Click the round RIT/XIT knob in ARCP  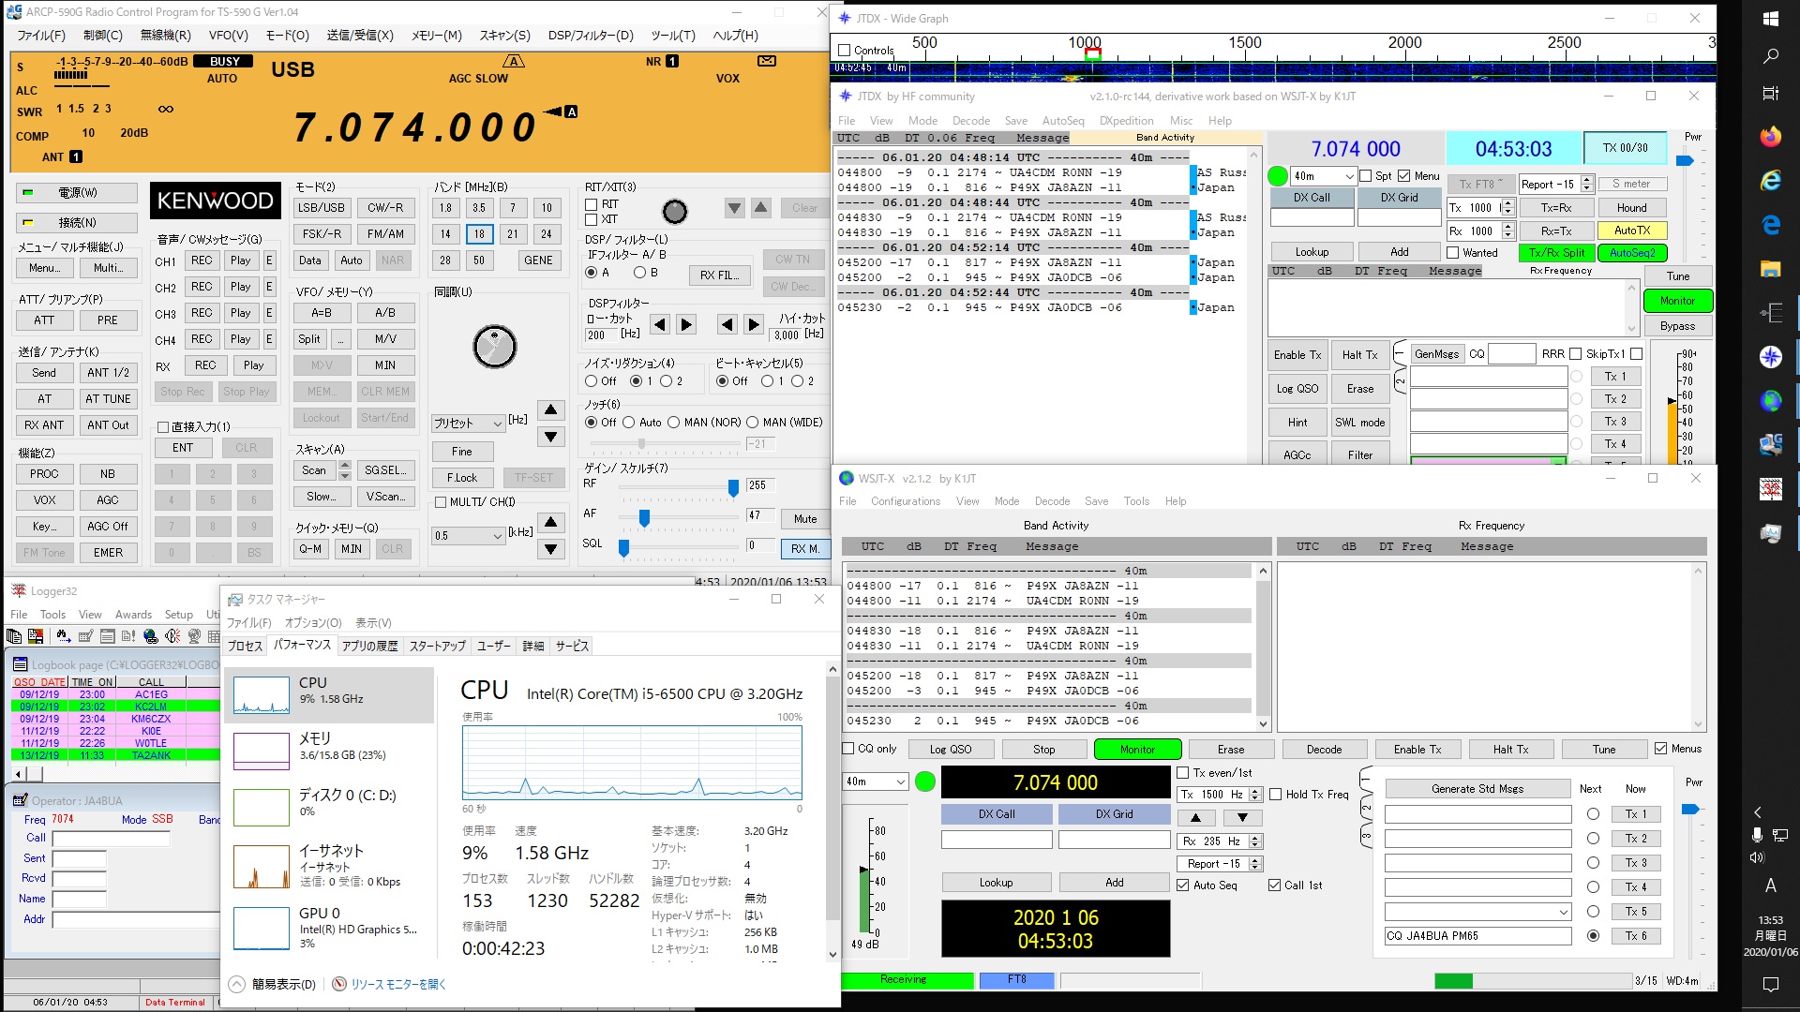674,212
